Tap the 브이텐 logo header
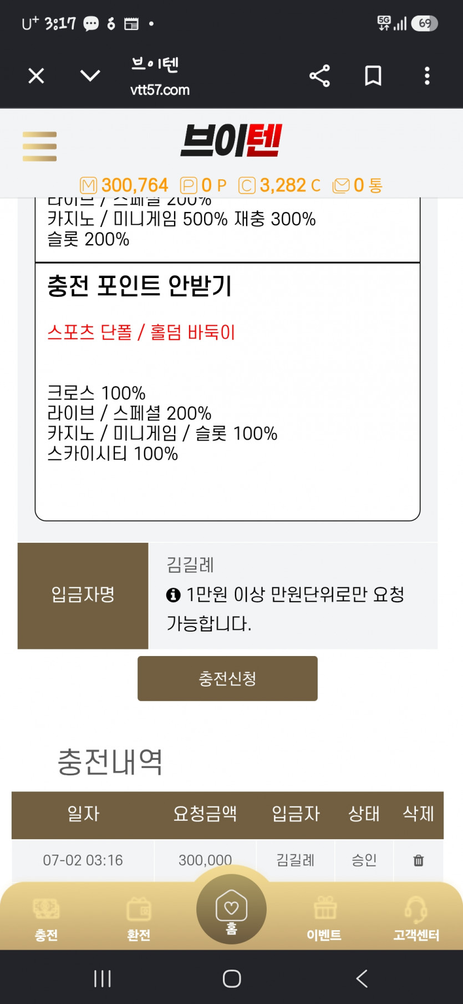 tap(231, 140)
